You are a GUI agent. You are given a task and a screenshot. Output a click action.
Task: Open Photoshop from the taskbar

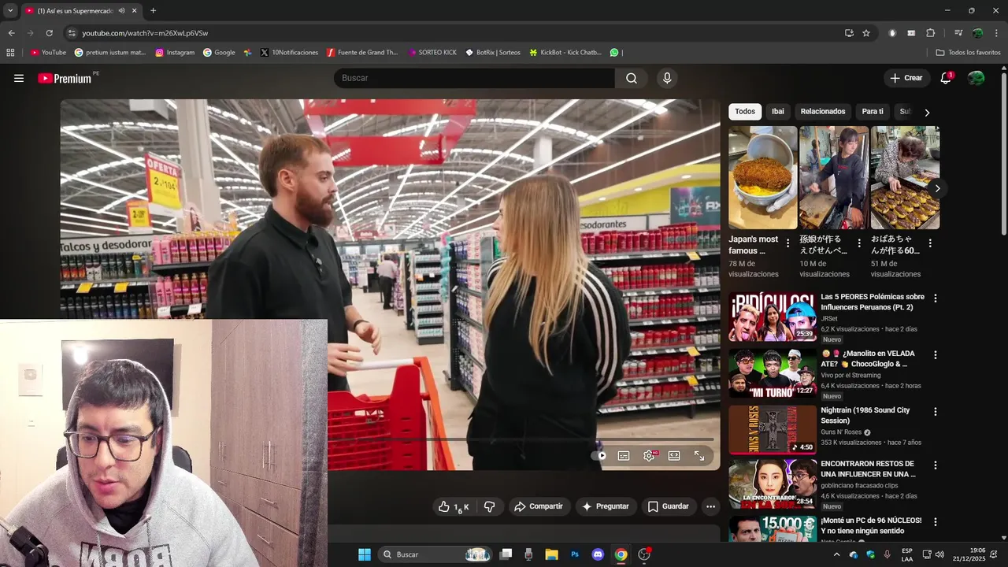[575, 554]
